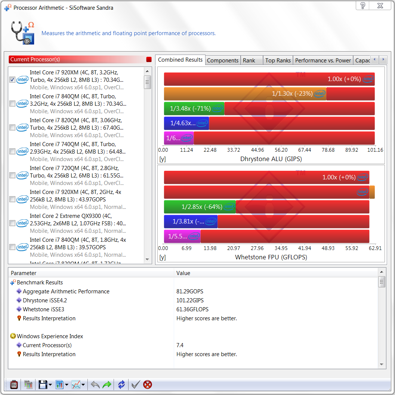The height and width of the screenshot is (395, 395).
Task: Click results panel scroll down arrow
Action: (382, 364)
